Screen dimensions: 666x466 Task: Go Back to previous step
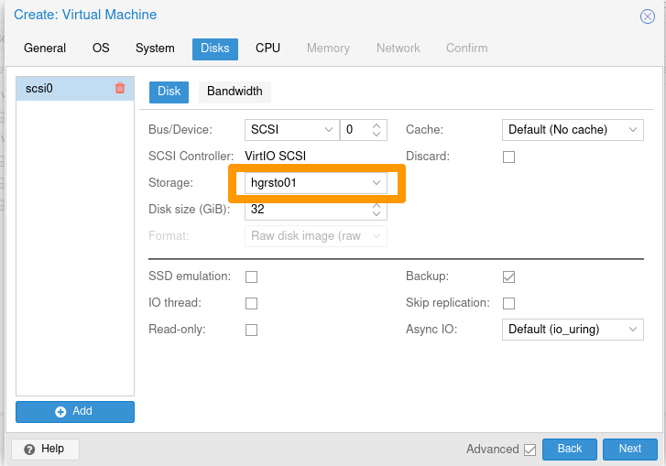[569, 449]
